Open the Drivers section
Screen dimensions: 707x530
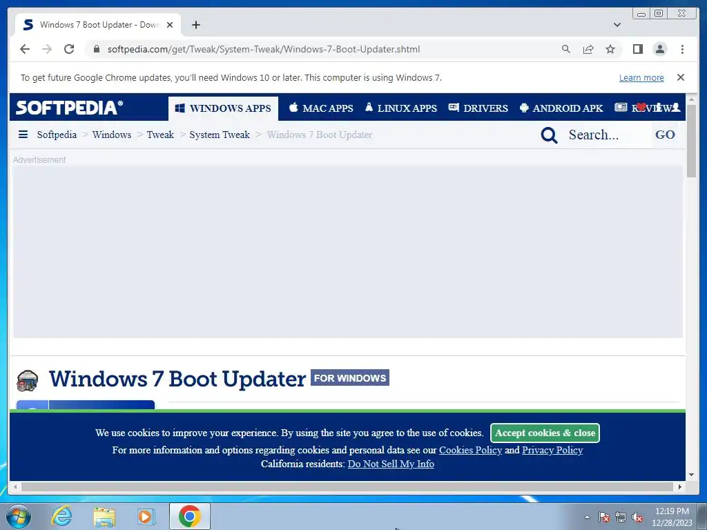pos(478,108)
